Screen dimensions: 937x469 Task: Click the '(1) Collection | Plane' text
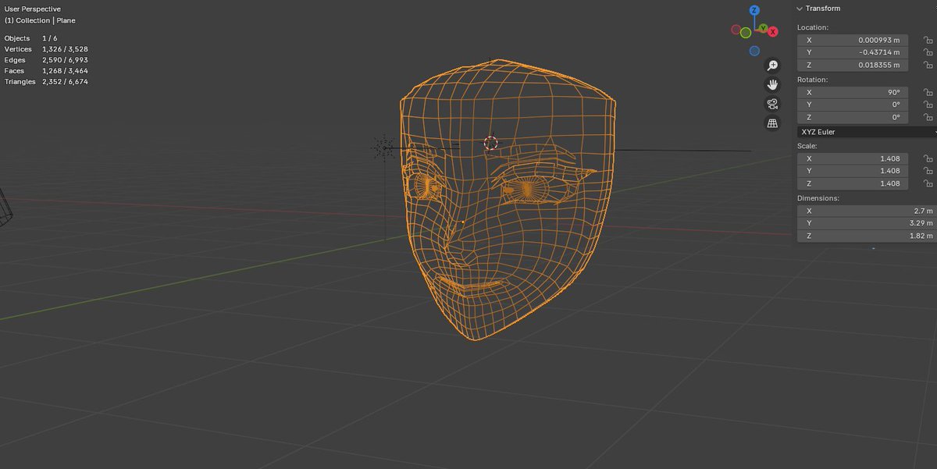click(x=40, y=20)
